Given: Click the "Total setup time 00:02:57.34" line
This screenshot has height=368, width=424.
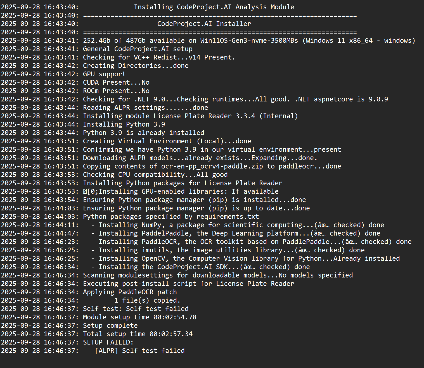Looking at the screenshot, I should [138, 334].
